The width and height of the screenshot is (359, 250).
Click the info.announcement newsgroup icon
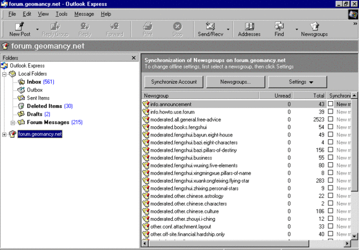(146, 104)
